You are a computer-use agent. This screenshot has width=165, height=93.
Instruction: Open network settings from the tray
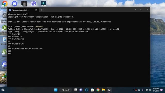click(x=147, y=90)
